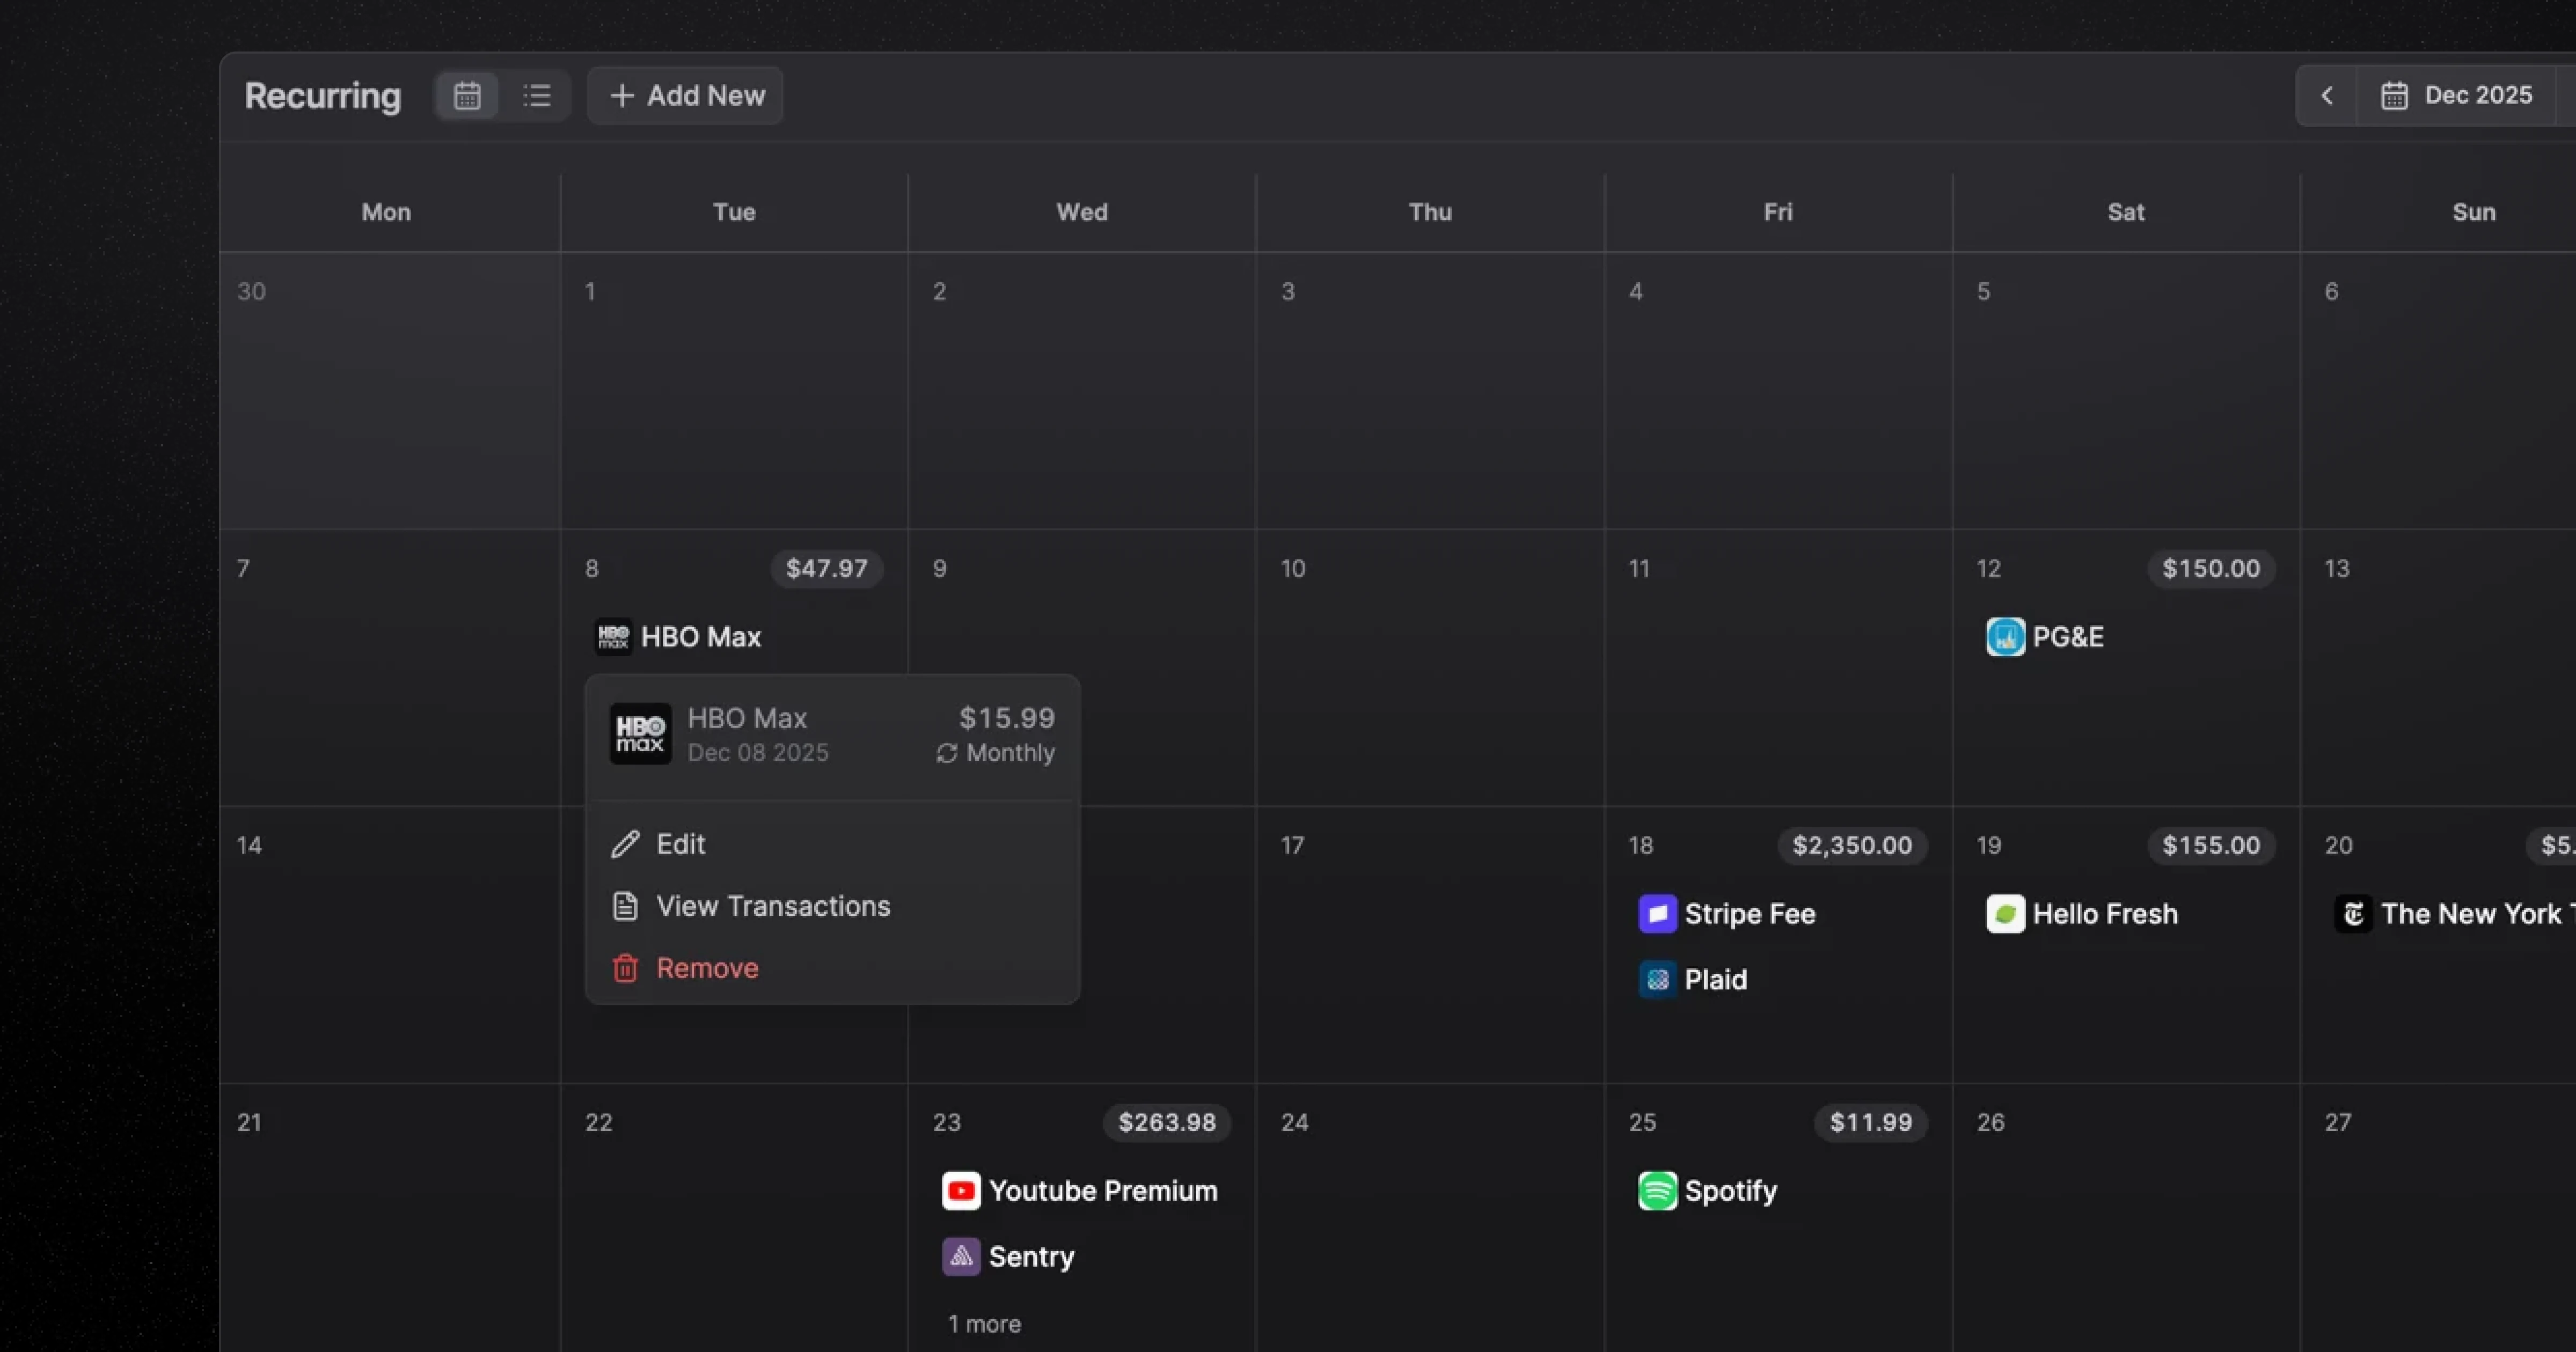Image resolution: width=2576 pixels, height=1352 pixels.
Task: Select the HBO Max subscription icon
Action: click(612, 636)
